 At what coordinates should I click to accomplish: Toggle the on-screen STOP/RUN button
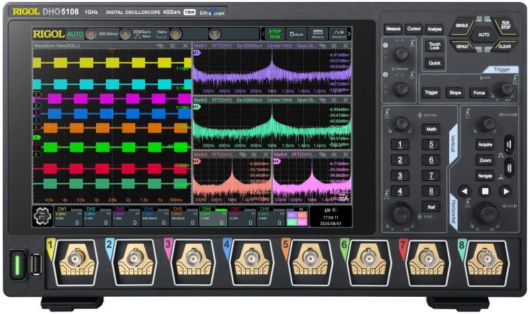click(273, 34)
